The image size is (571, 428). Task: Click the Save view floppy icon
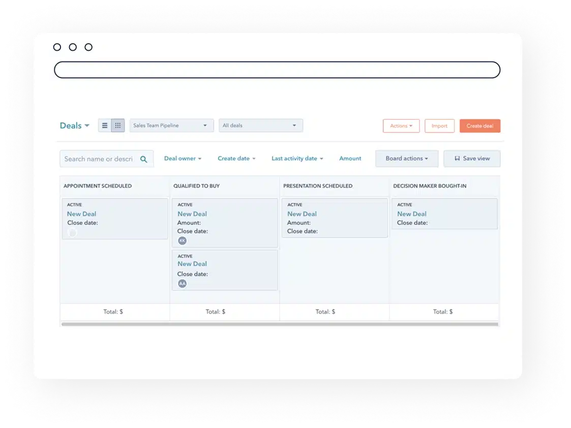(457, 158)
